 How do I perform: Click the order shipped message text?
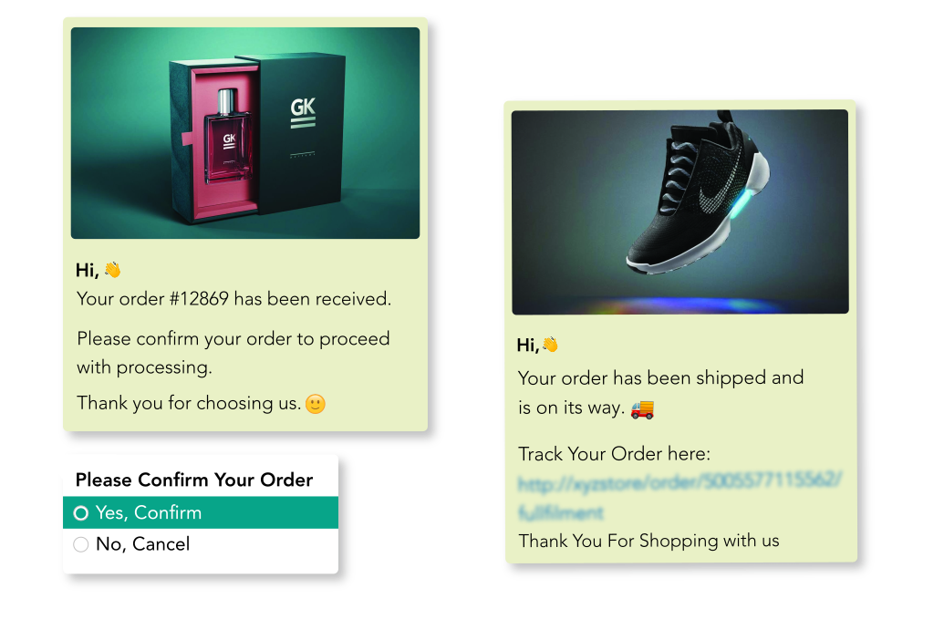click(660, 393)
